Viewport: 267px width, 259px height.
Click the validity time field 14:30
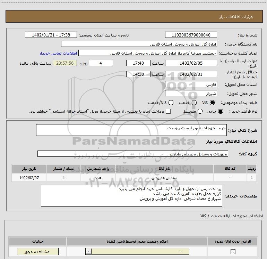[x=138, y=74]
